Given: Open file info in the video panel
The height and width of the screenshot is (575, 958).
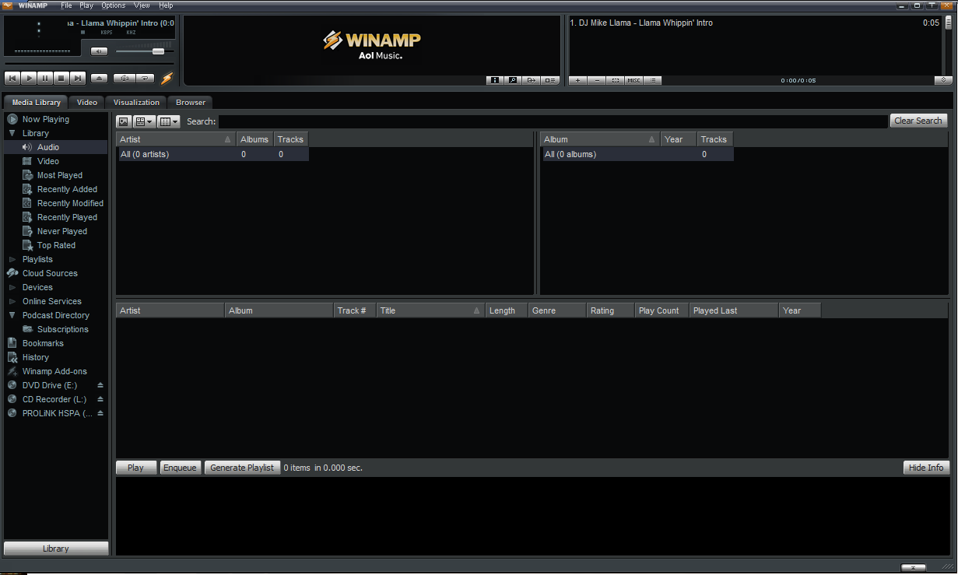Looking at the screenshot, I should [x=495, y=80].
